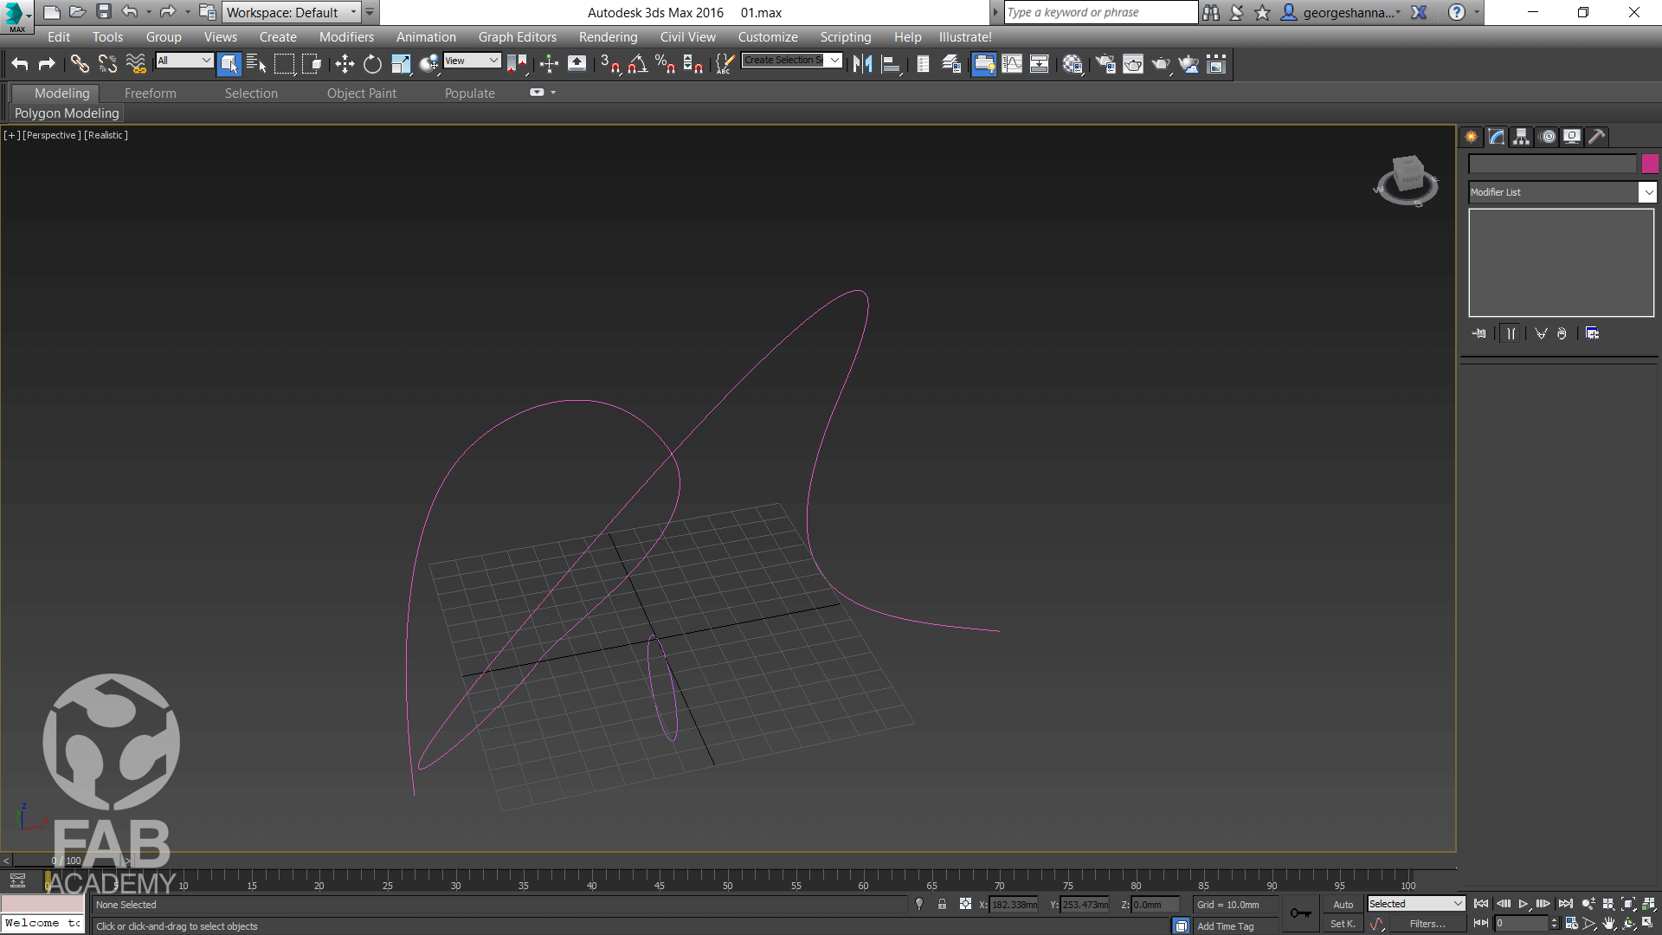Toggle Window/Crossing selection mode
The image size is (1662, 935).
[x=312, y=63]
